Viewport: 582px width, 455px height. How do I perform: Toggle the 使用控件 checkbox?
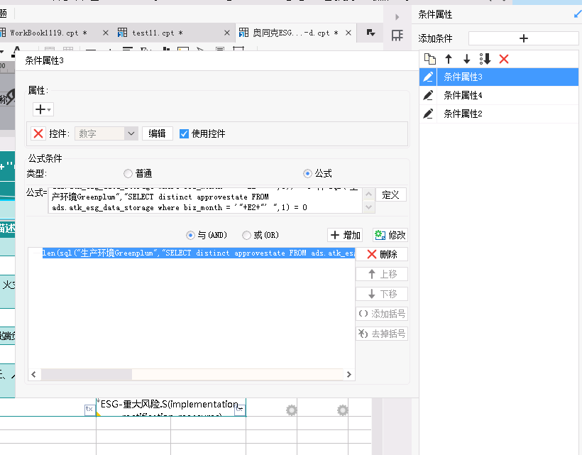tap(184, 133)
